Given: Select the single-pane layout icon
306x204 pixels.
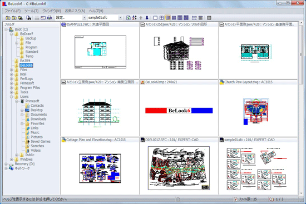Looking at the screenshot, I should [155, 18].
